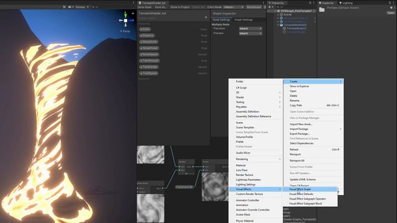
Task: Toggle the Blackboard button in Shader Graph toolbar
Action: coord(254,7)
